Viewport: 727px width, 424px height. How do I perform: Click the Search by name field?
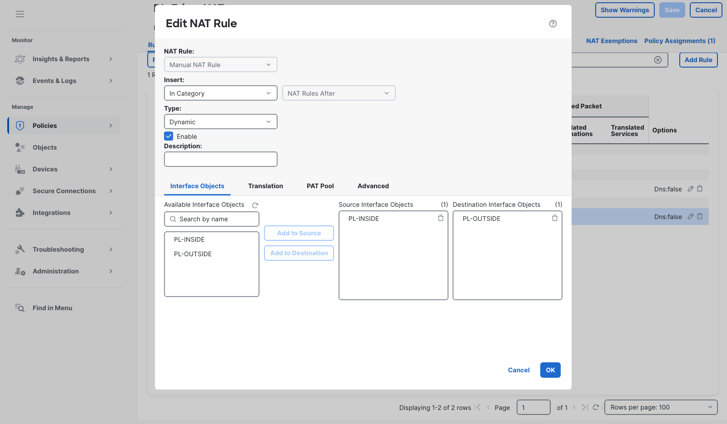tap(212, 219)
